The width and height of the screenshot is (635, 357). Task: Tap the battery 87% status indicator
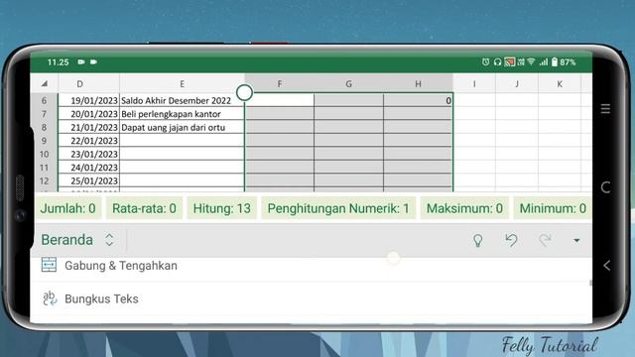(x=564, y=61)
